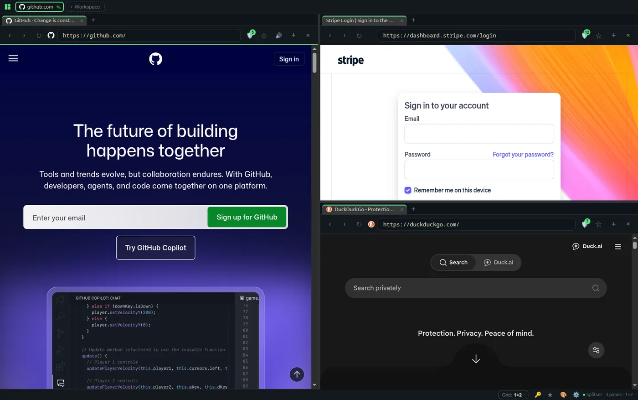638x400 pixels.
Task: Open DuckDuckGo customize settings sliders icon
Action: 596,350
